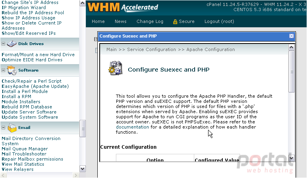The width and height of the screenshot is (307, 178).
Task: Click the sidebar vertical scrollbar thumb
Action: (x=83, y=129)
